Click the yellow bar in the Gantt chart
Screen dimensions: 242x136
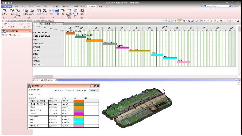139,51
